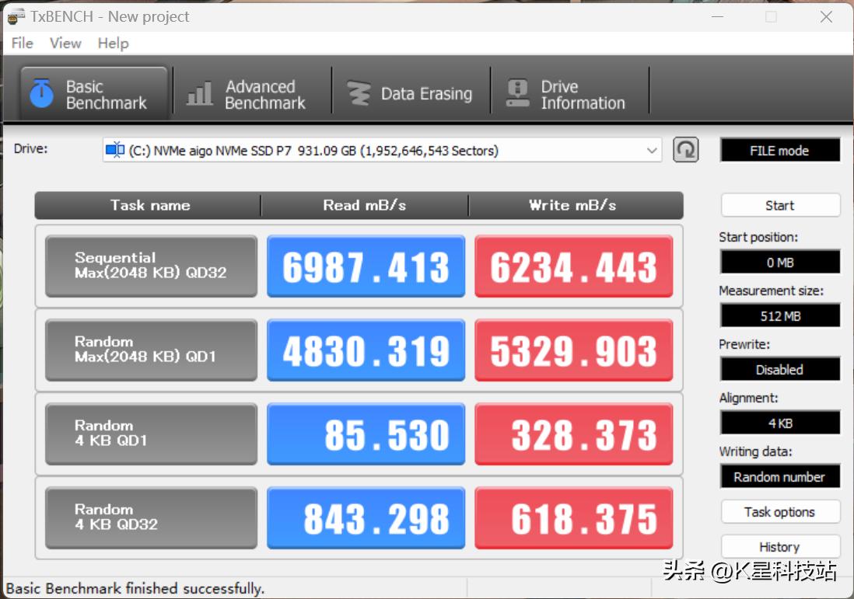Select the Sequential Max(2048 KB) QD32 task row

click(x=150, y=266)
